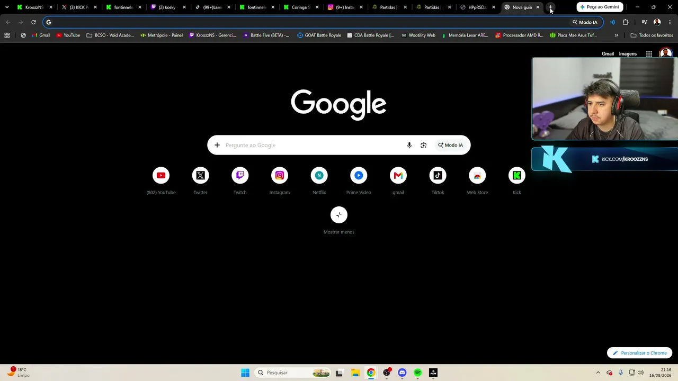Open the GOAT Battle Royale bookmark
This screenshot has height=381, width=678.
pos(319,35)
